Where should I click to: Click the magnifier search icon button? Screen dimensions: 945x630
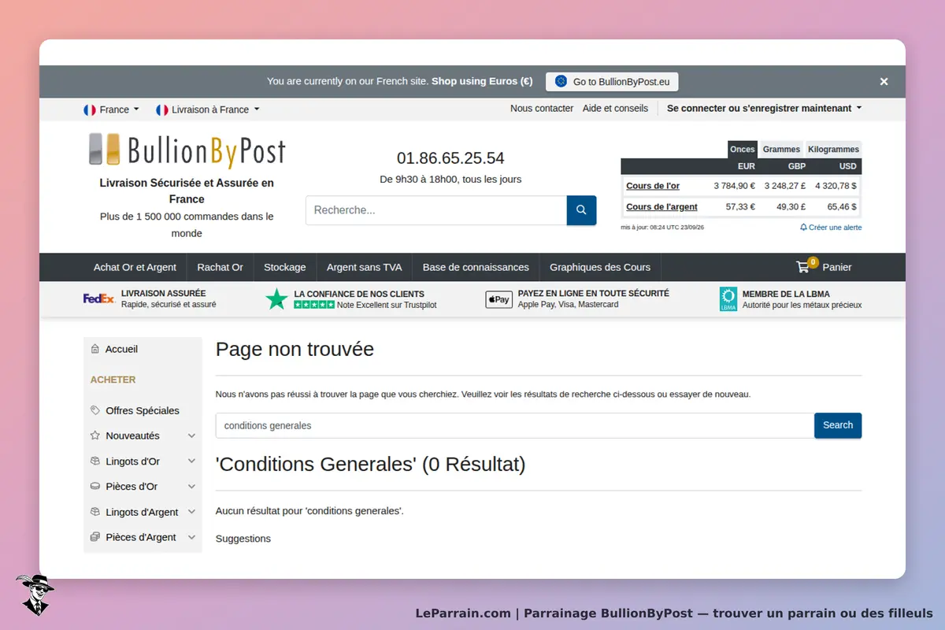click(x=581, y=210)
